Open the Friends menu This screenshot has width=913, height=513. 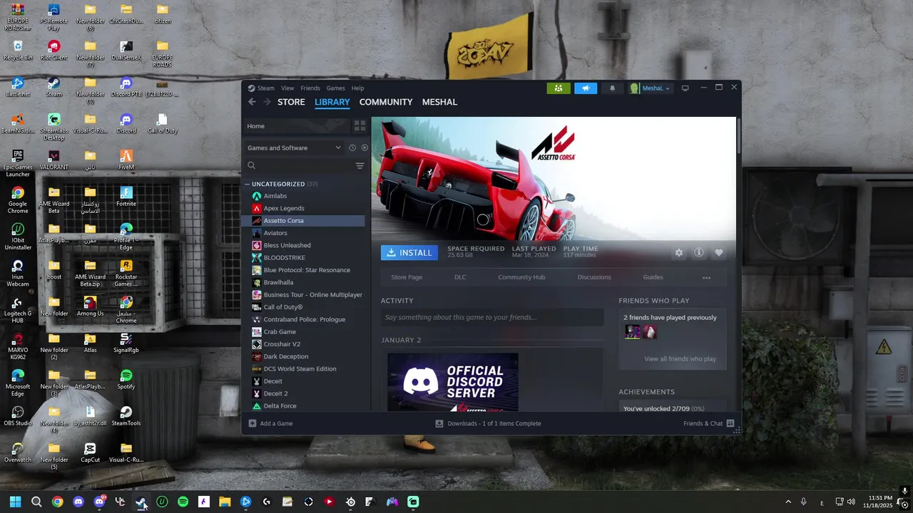[x=310, y=88]
